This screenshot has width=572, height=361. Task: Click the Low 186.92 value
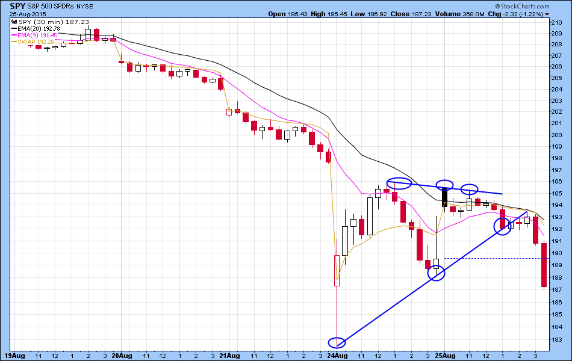367,14
